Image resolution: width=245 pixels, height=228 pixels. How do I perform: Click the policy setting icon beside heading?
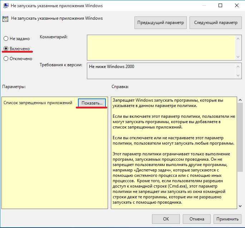tap(5, 19)
